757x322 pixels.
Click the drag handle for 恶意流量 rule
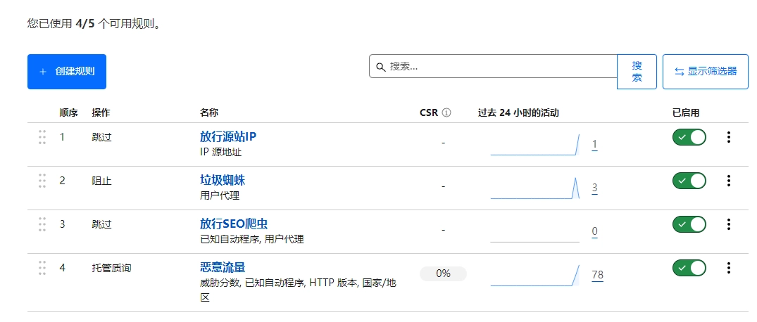click(x=42, y=268)
